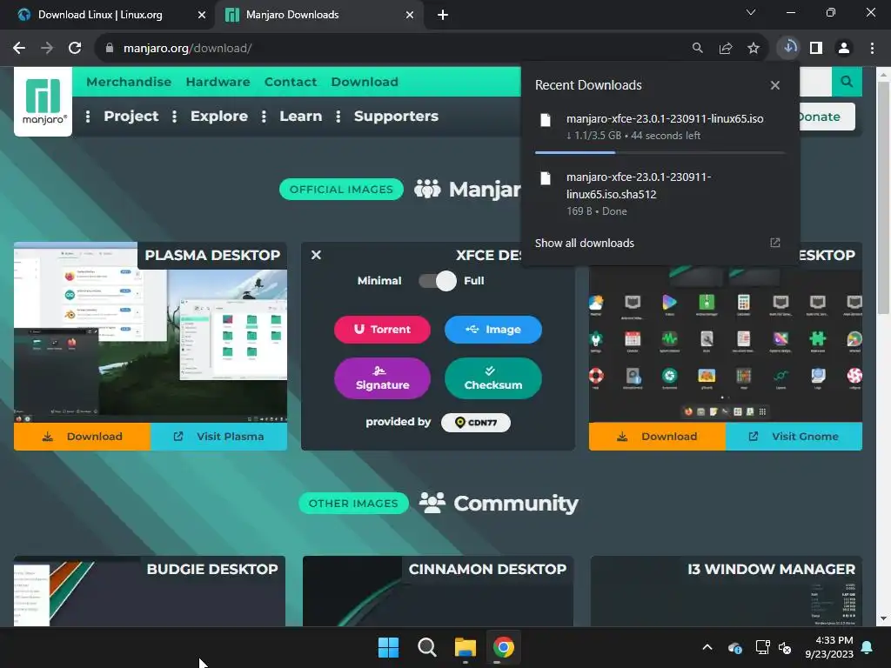Open Chrome three-dot menu

(x=872, y=49)
